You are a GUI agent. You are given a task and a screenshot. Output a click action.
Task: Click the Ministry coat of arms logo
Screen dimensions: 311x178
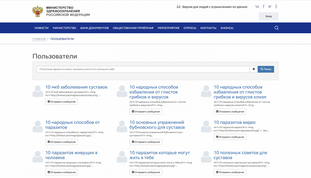coord(38,12)
